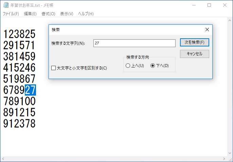Show the ヘルプ(H) menu

click(86, 14)
